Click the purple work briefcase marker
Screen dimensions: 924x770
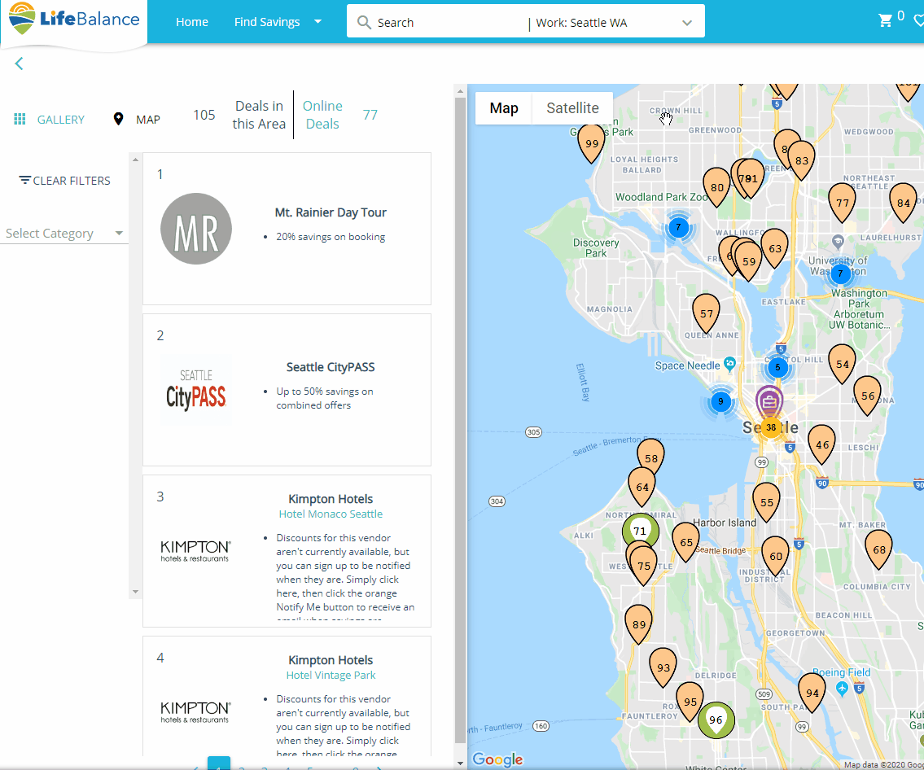click(769, 402)
